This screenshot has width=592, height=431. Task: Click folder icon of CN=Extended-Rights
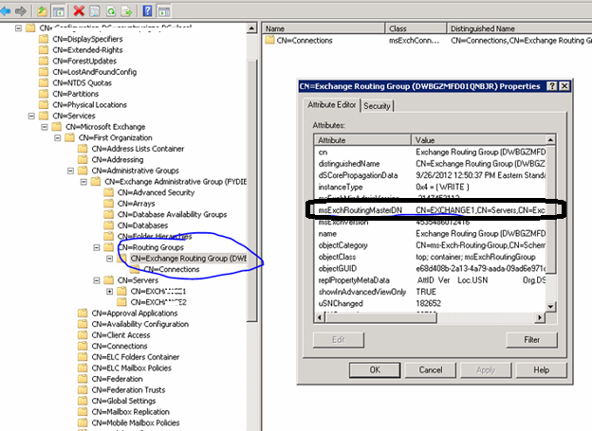point(44,50)
